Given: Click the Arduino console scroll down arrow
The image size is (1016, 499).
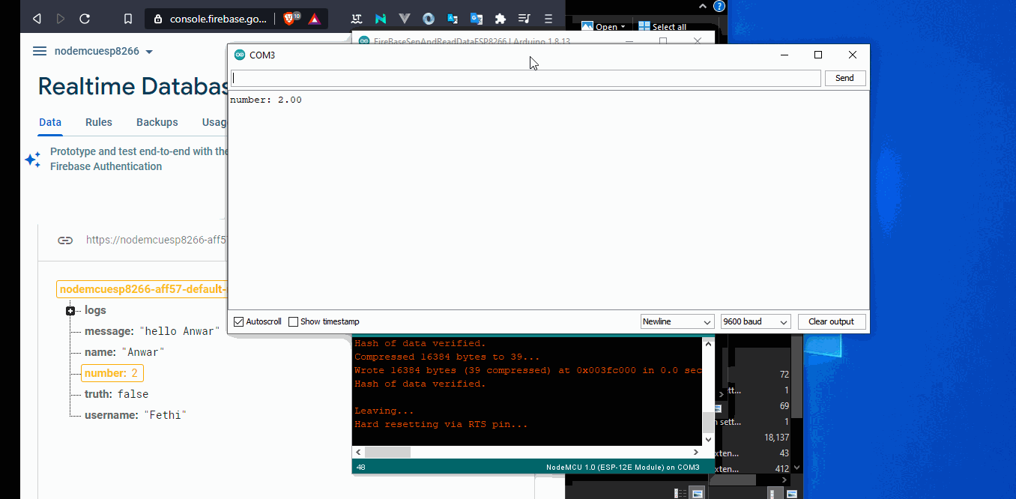Looking at the screenshot, I should point(708,439).
